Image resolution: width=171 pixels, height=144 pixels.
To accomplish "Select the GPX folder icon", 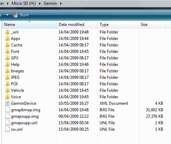I will pos(7,58).
